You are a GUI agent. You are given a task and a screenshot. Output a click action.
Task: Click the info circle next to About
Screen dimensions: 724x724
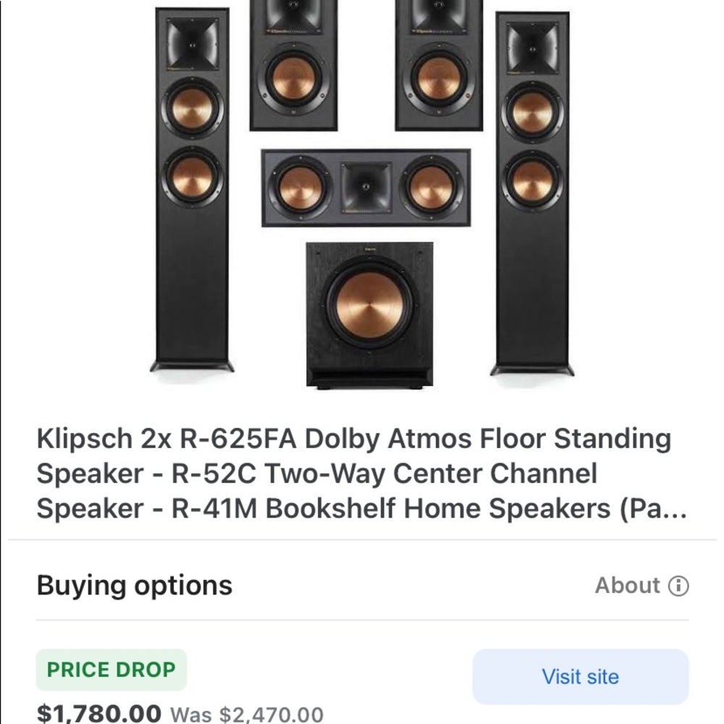pyautogui.click(x=678, y=586)
